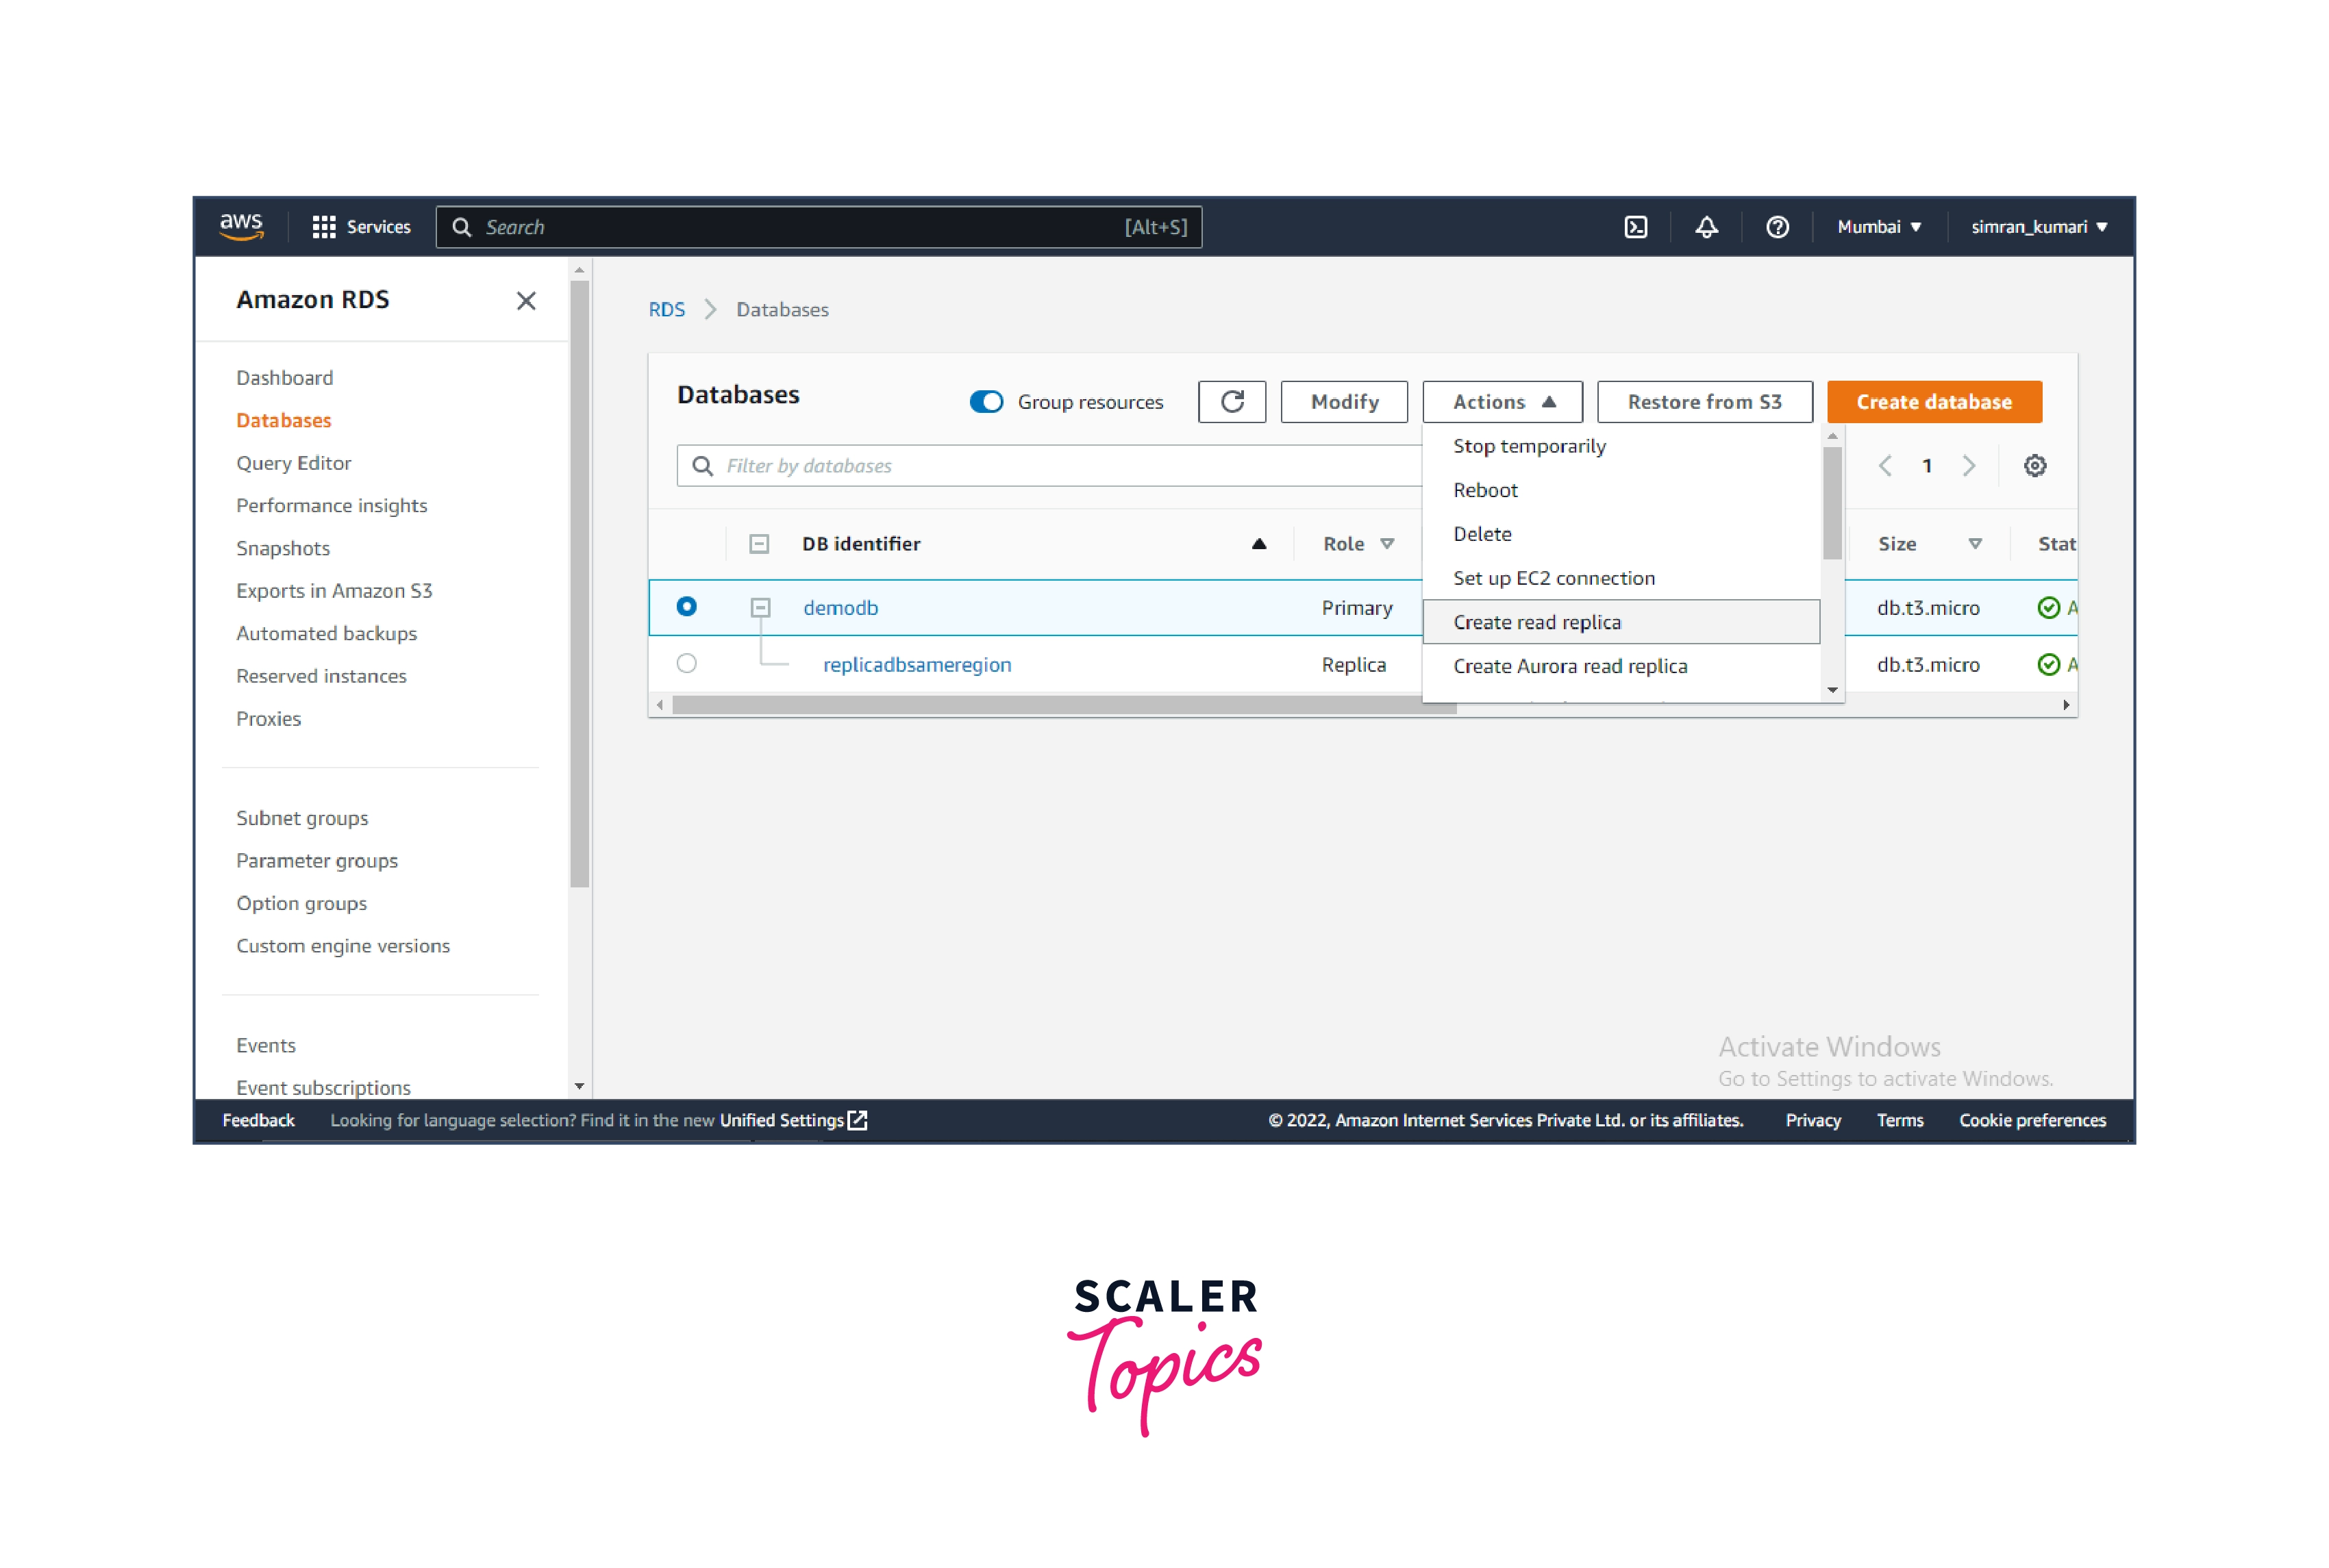Open help question mark icon
The image size is (2329, 1568).
1777,227
